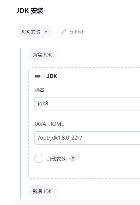Click the vertical line beside the JDK list
The height and width of the screenshot is (205, 140).
tap(20, 123)
